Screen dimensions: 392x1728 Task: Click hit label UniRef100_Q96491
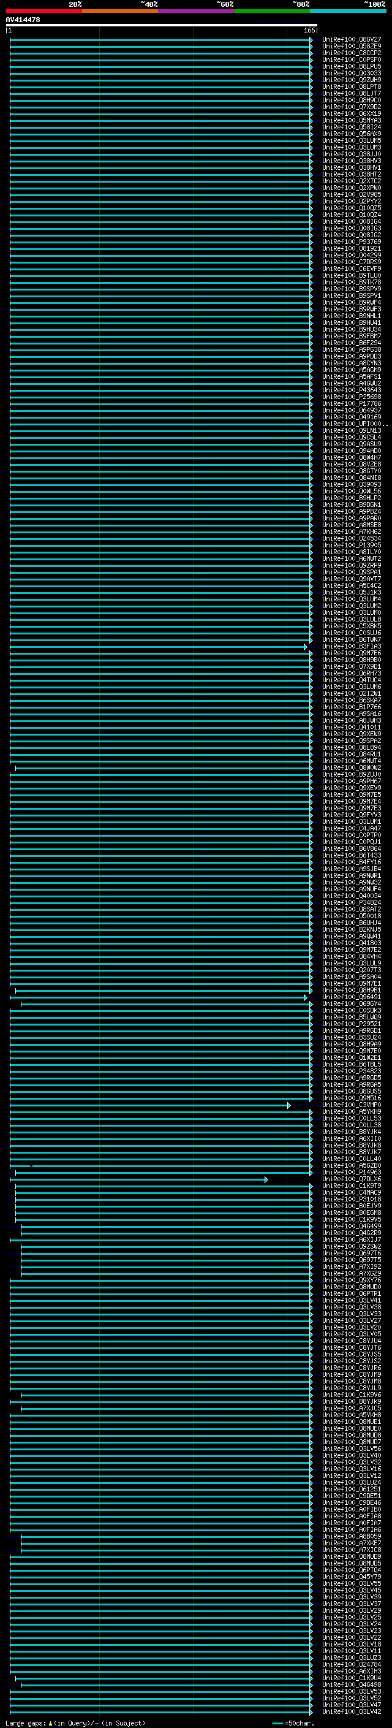tap(352, 997)
